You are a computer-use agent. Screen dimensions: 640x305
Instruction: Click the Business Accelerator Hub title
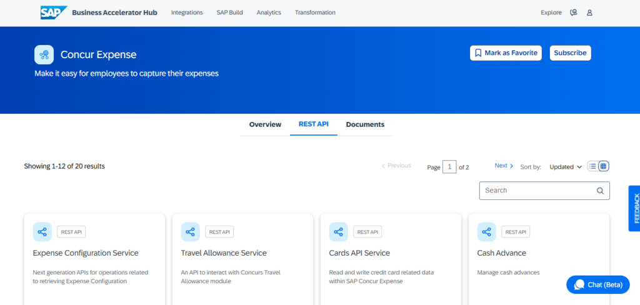click(x=114, y=12)
